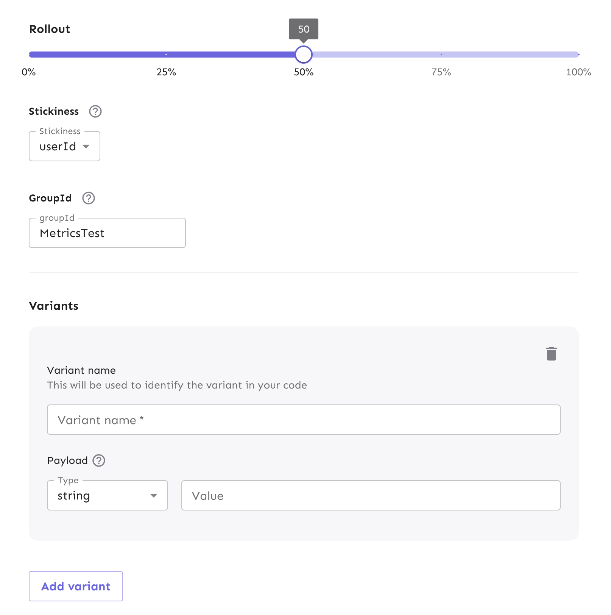Delete the variant with the trash icon
Image resolution: width=611 pixels, height=615 pixels.
[x=551, y=354]
